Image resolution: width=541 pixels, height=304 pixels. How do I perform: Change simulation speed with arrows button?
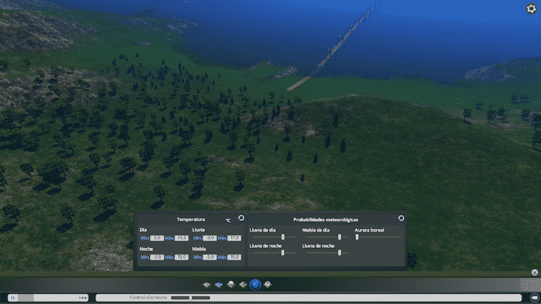click(x=83, y=297)
